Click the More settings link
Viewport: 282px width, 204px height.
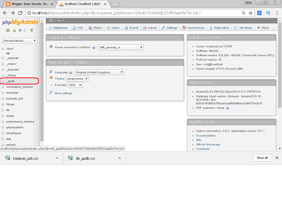coord(63,93)
